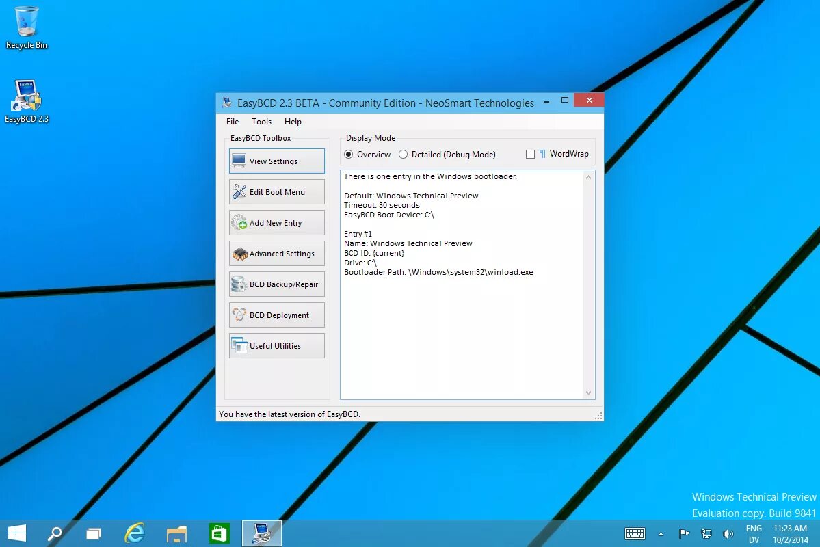Click the "Bootloader Path" line text

coord(439,272)
